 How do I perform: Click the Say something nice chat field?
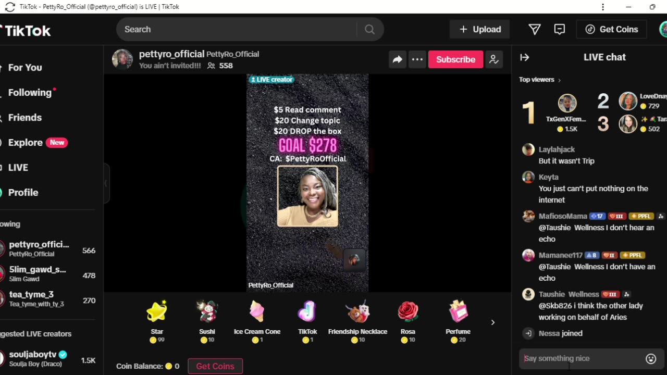click(581, 358)
